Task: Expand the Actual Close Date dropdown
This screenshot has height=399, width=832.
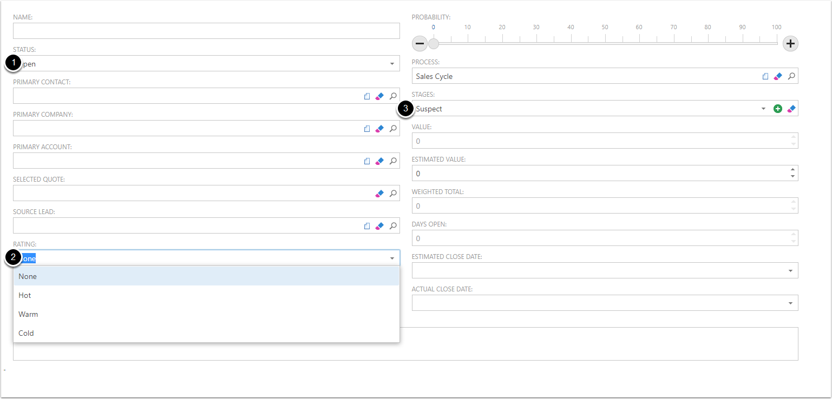Action: tap(790, 303)
